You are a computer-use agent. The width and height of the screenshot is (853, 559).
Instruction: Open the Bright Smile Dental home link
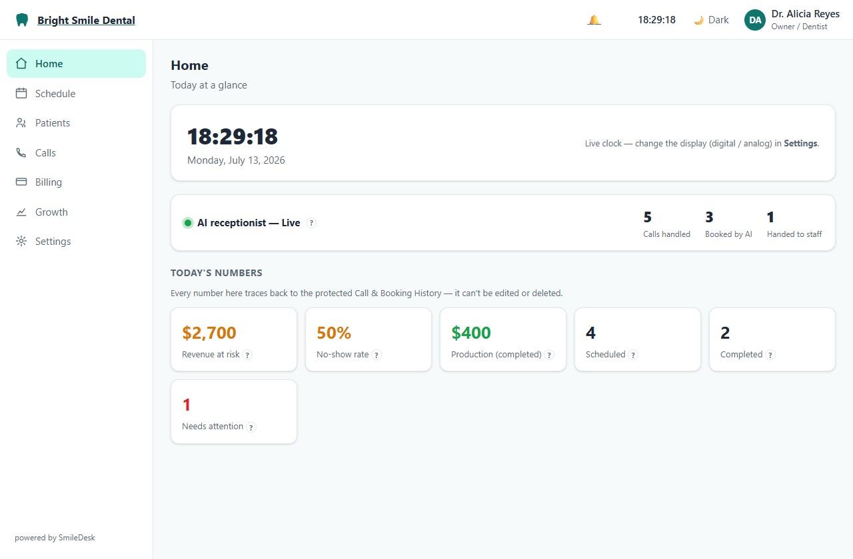(x=86, y=20)
